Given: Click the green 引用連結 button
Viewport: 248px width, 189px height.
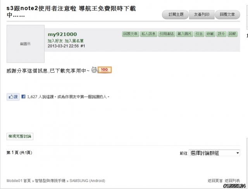Looking at the screenshot, I should pyautogui.click(x=167, y=34).
